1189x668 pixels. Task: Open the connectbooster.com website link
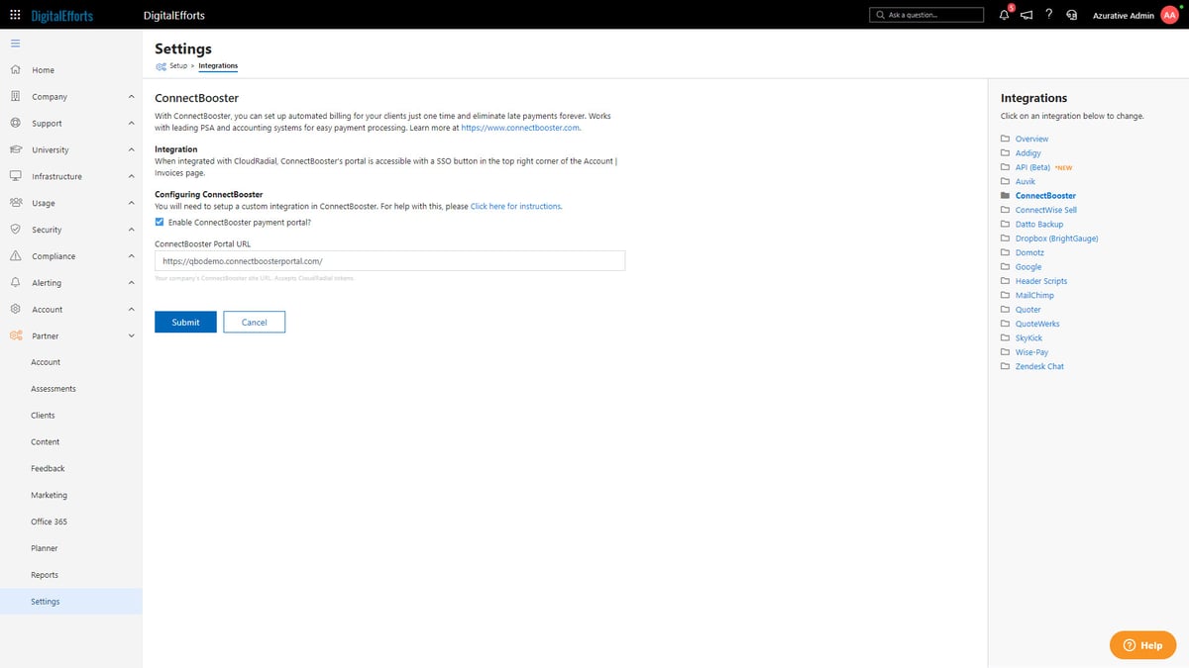click(x=521, y=128)
